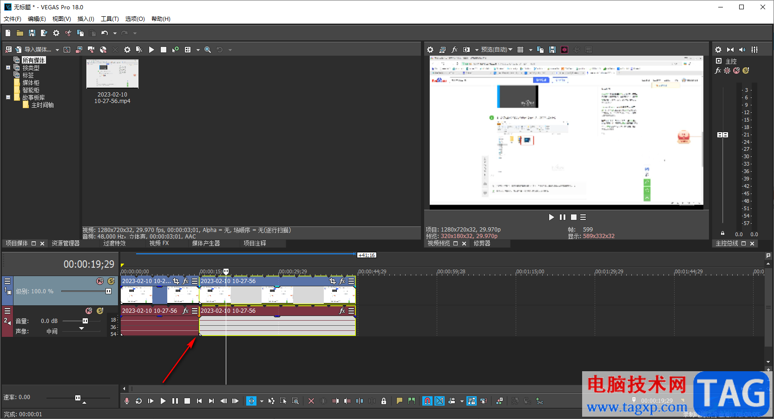Open the mixing console icon
This screenshot has width=774, height=419.
[754, 50]
